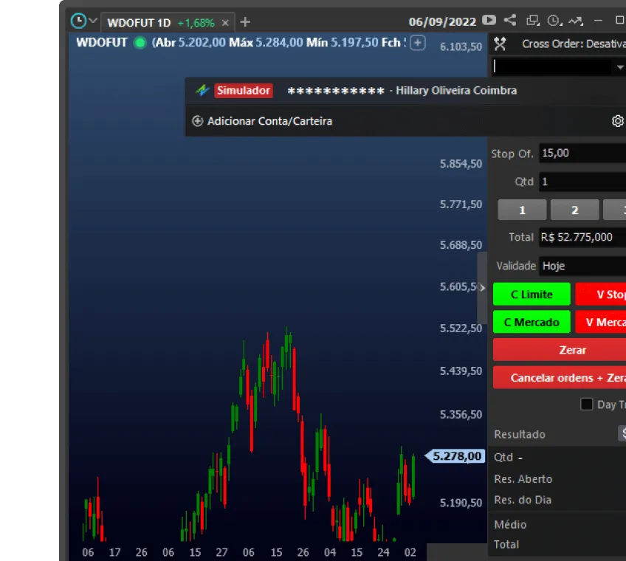Click the video/broadcast icon near the date
626x561 pixels.
point(489,21)
